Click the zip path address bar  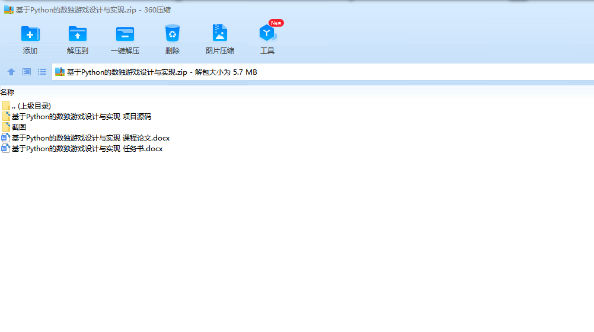coord(322,72)
